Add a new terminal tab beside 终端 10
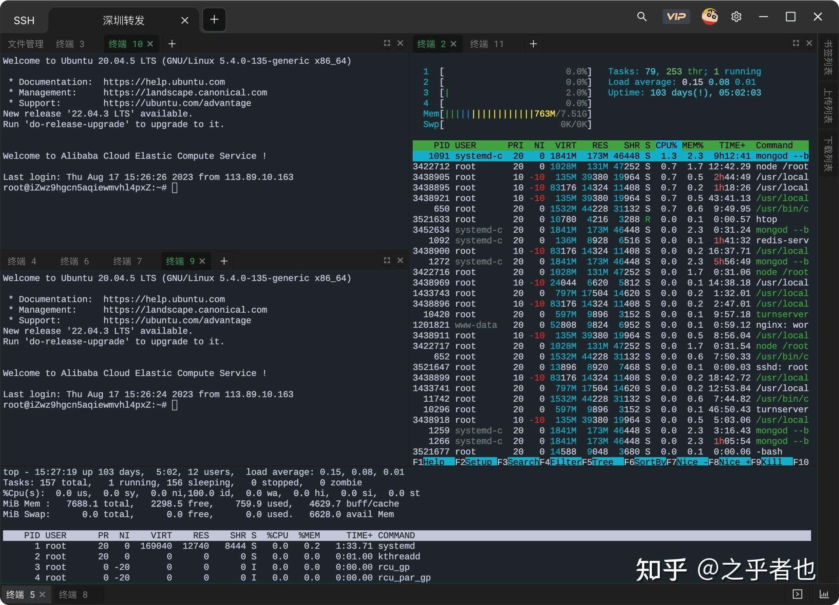 [x=172, y=44]
